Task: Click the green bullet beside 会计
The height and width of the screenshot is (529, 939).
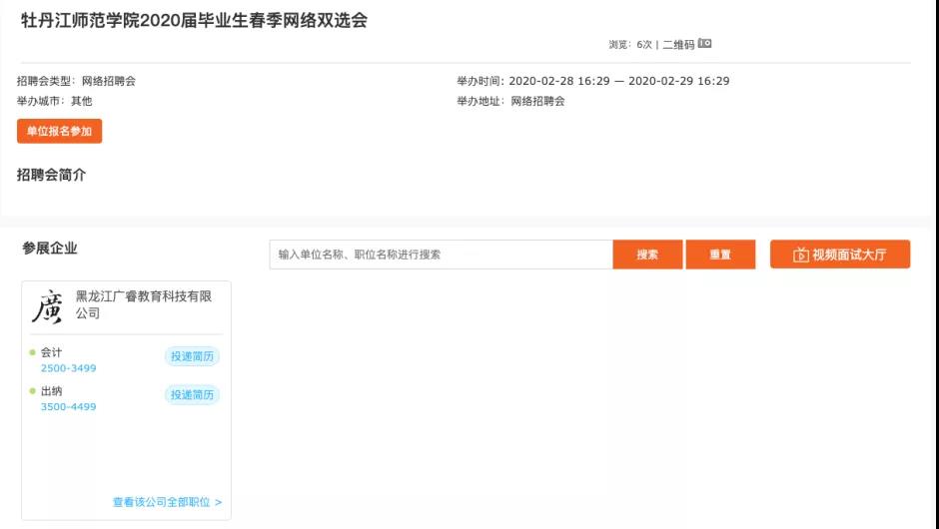Action: coord(32,352)
